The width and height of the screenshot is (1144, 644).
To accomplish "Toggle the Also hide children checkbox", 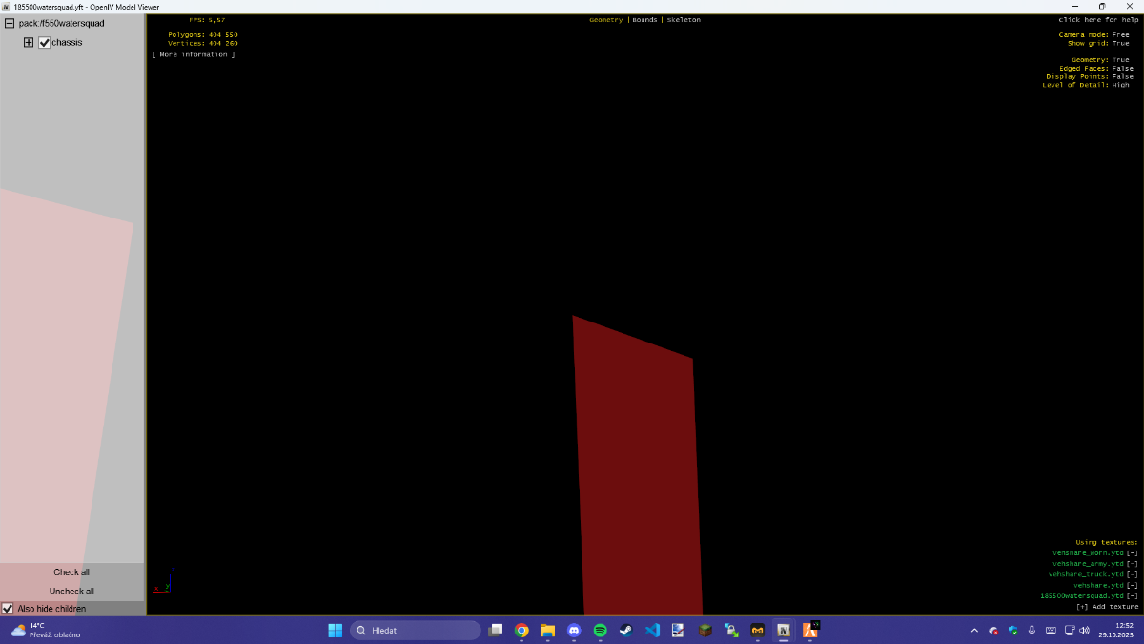I will (x=8, y=609).
